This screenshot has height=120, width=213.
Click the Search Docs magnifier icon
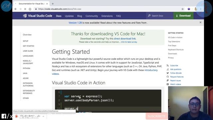click(x=149, y=16)
